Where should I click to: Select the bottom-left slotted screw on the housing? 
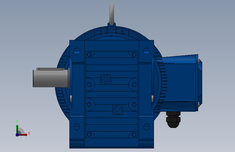[77, 127]
